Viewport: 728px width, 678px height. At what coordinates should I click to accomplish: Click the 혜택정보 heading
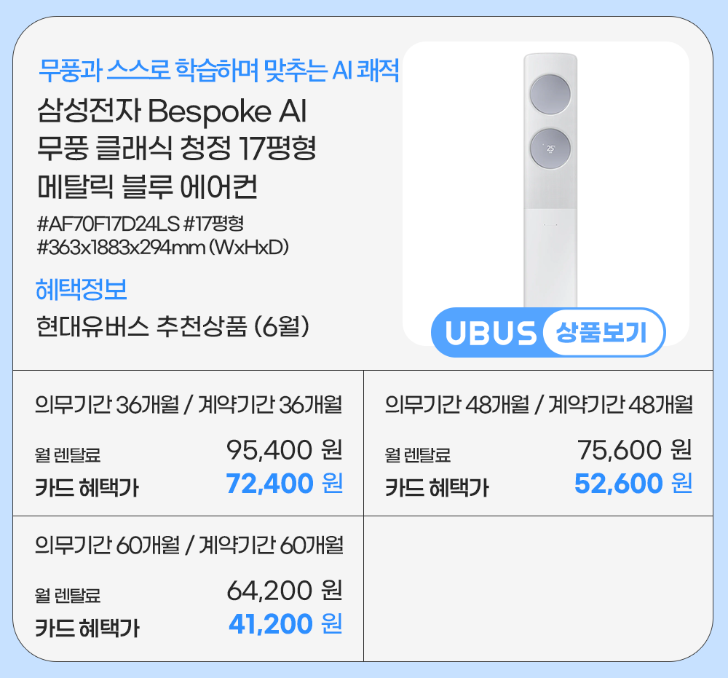[82, 290]
